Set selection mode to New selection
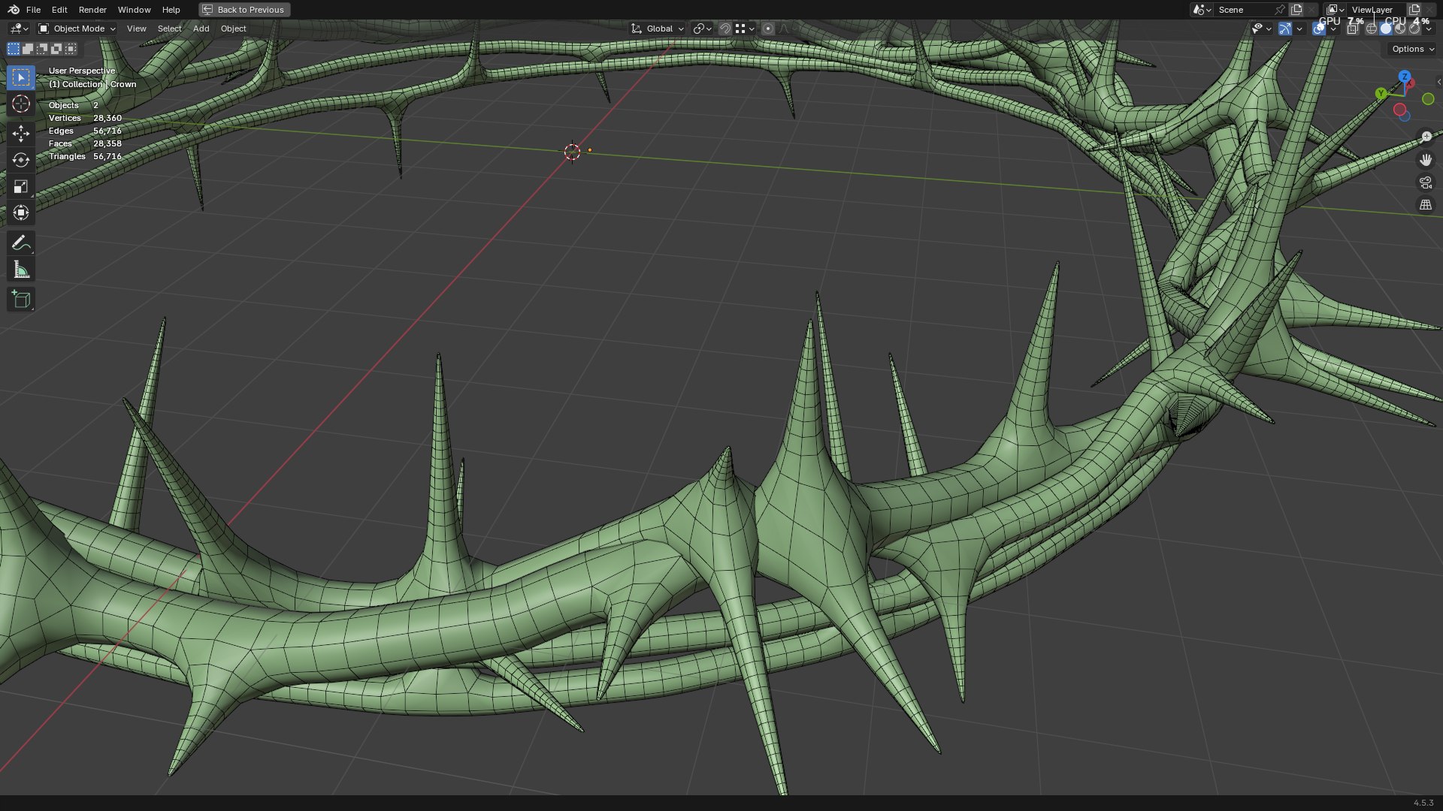This screenshot has height=811, width=1443. (x=14, y=49)
